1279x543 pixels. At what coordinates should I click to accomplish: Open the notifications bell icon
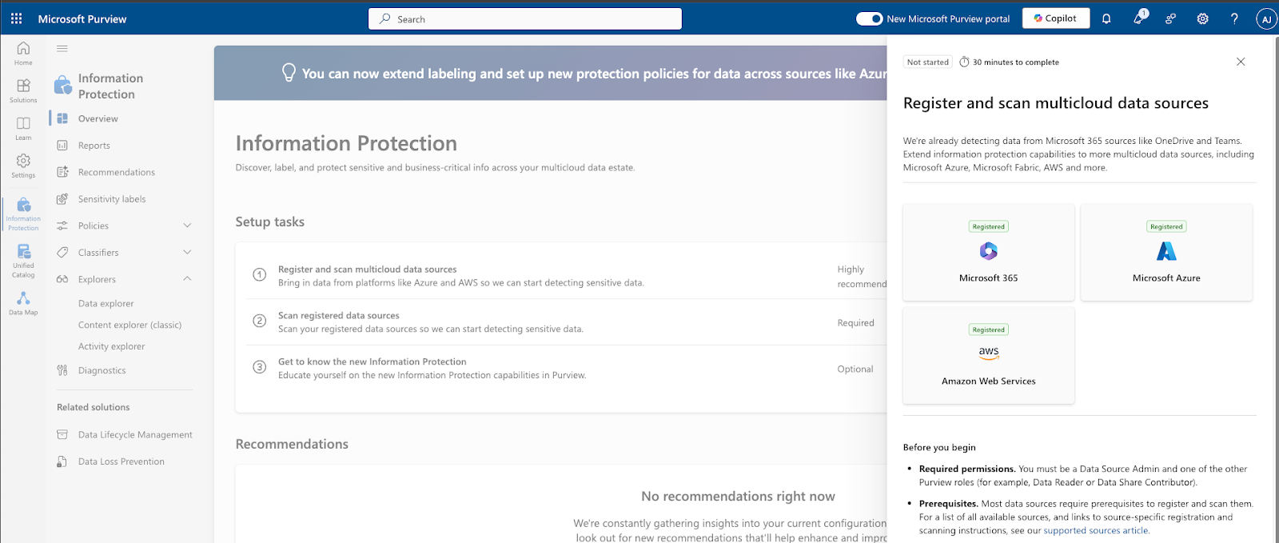(x=1106, y=18)
